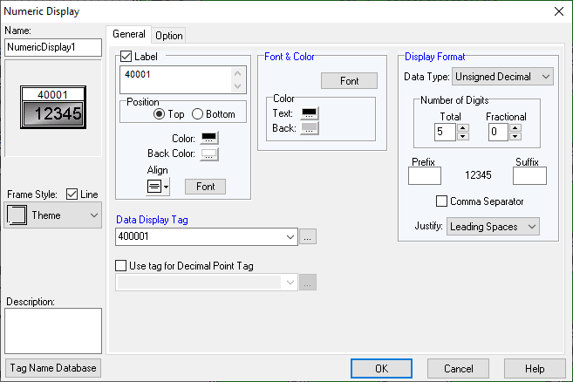Pick the Font & Color Back swatch
The width and height of the screenshot is (573, 382).
point(309,128)
